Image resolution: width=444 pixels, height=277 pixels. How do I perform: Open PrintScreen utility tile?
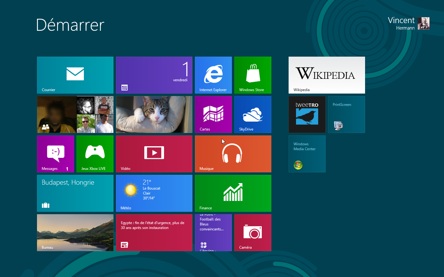click(346, 114)
